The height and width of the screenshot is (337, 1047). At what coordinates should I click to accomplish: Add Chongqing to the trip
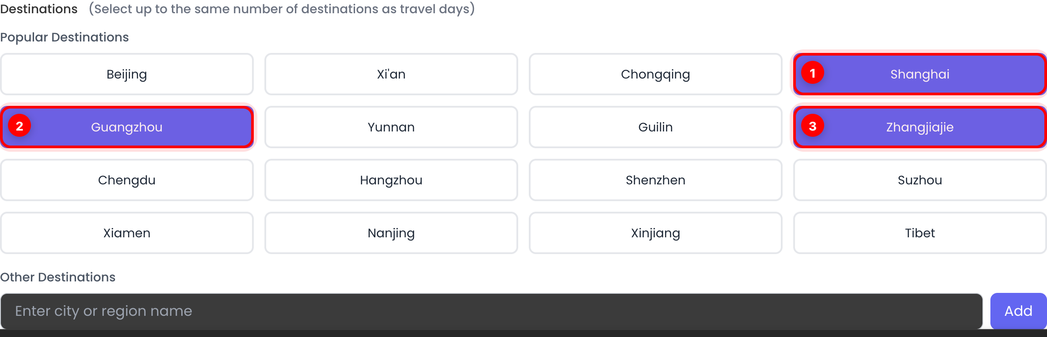coord(655,74)
